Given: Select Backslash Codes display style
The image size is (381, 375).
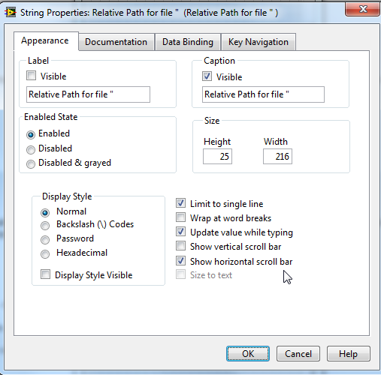Looking at the screenshot, I should pos(45,225).
